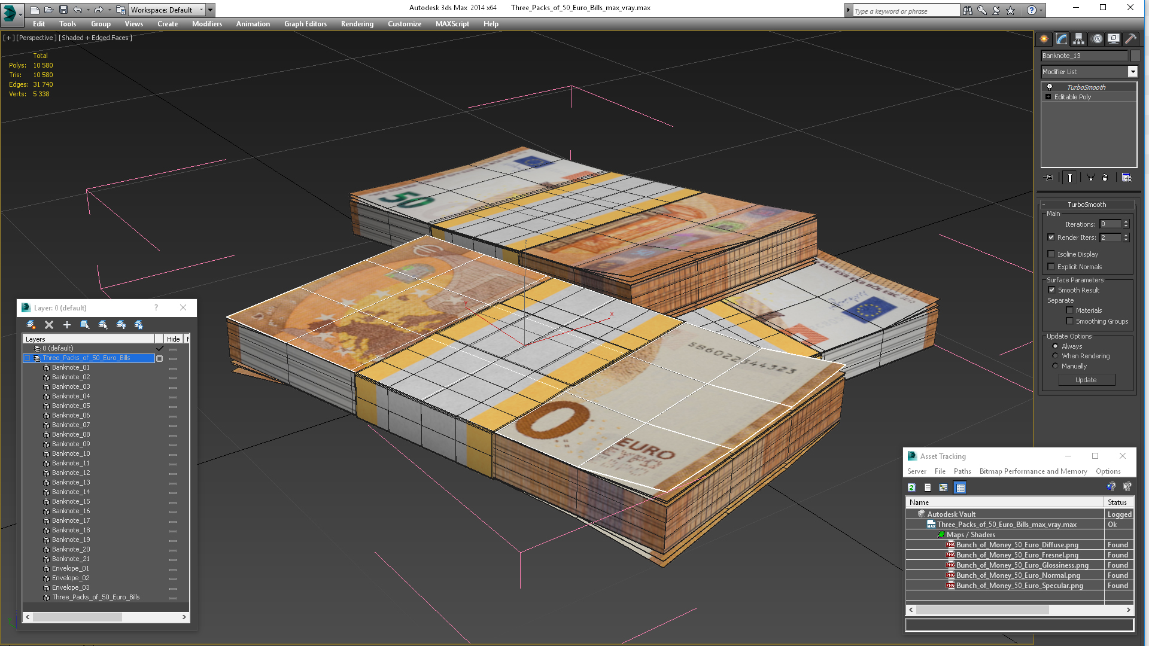Open the Workspace Default dropdown

click(201, 10)
